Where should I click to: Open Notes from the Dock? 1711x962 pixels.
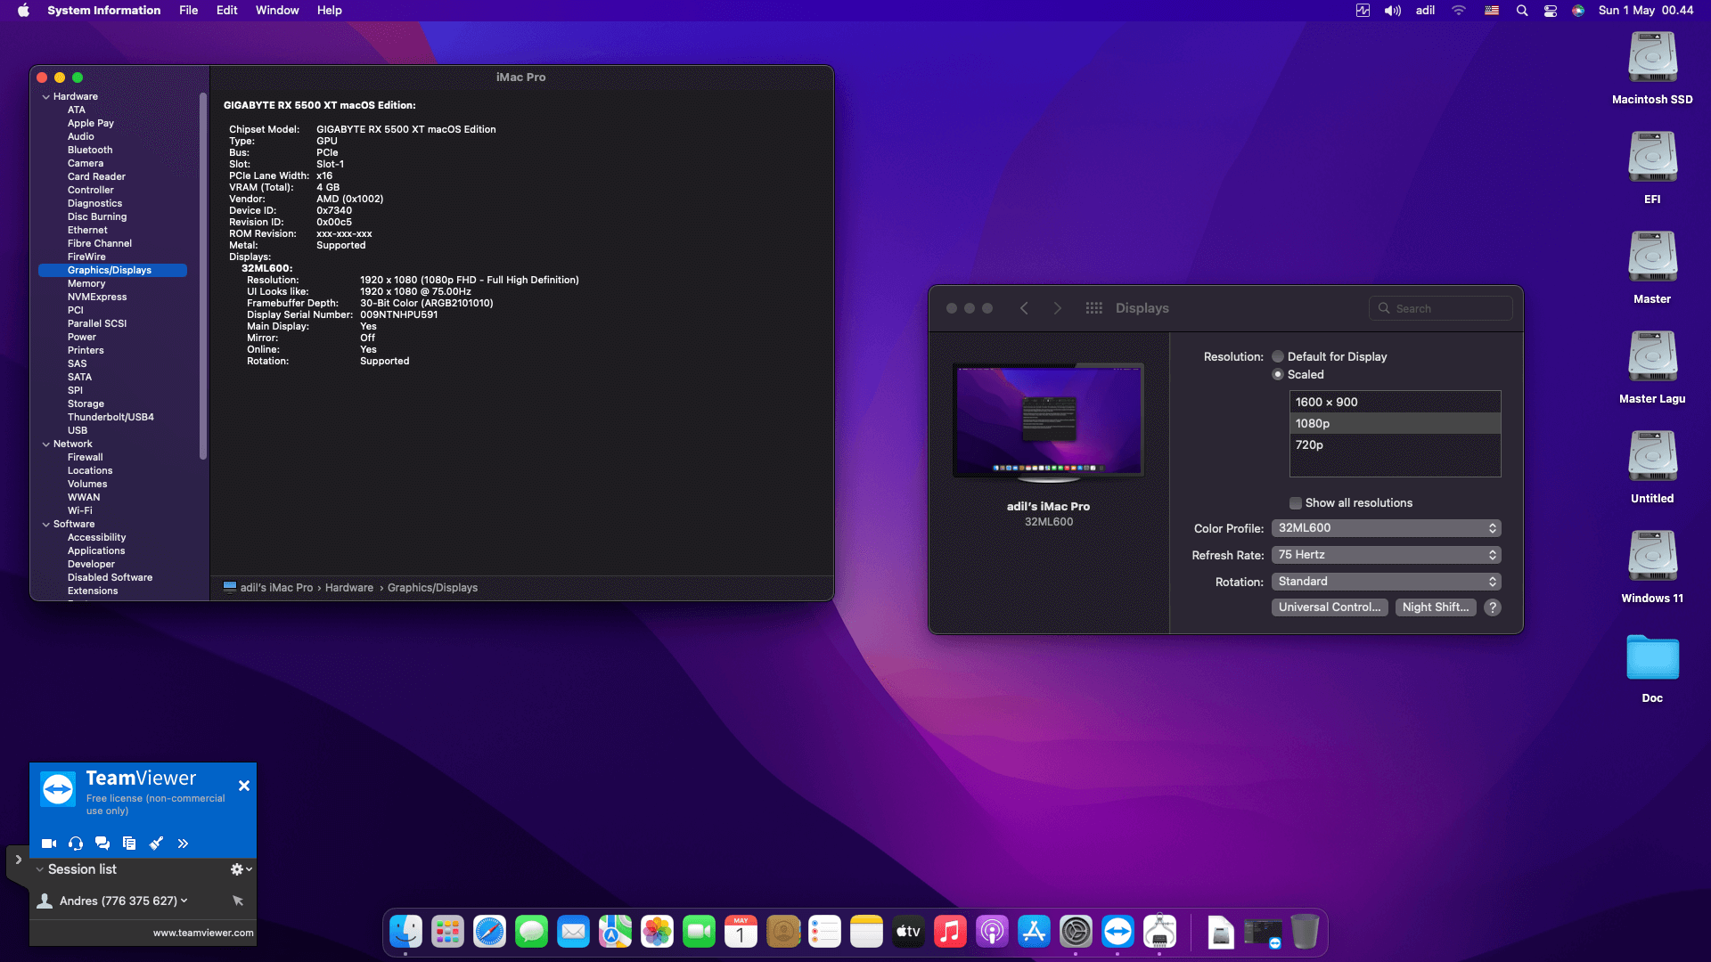click(866, 932)
